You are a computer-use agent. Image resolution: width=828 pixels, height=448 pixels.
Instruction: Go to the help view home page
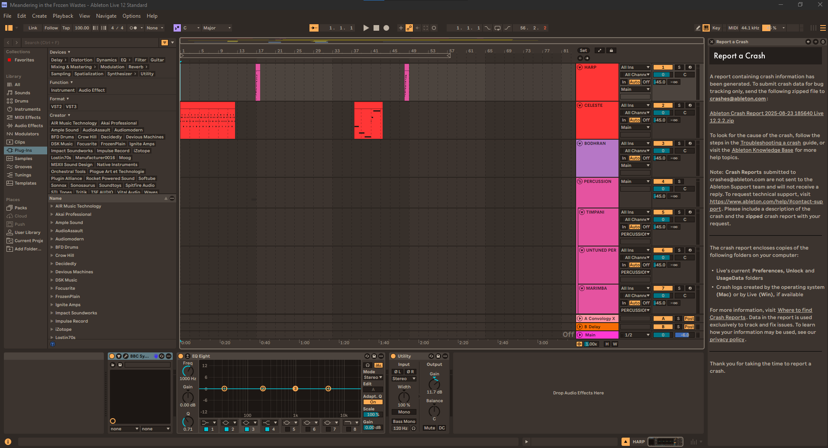[x=823, y=42]
